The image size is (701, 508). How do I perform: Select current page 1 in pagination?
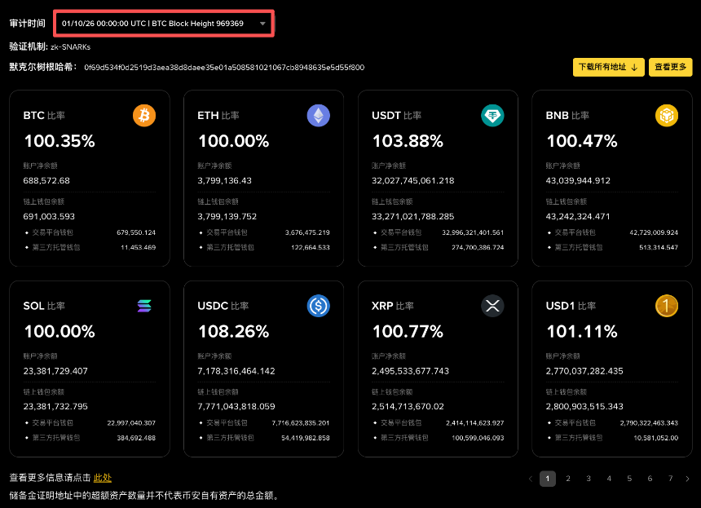548,479
